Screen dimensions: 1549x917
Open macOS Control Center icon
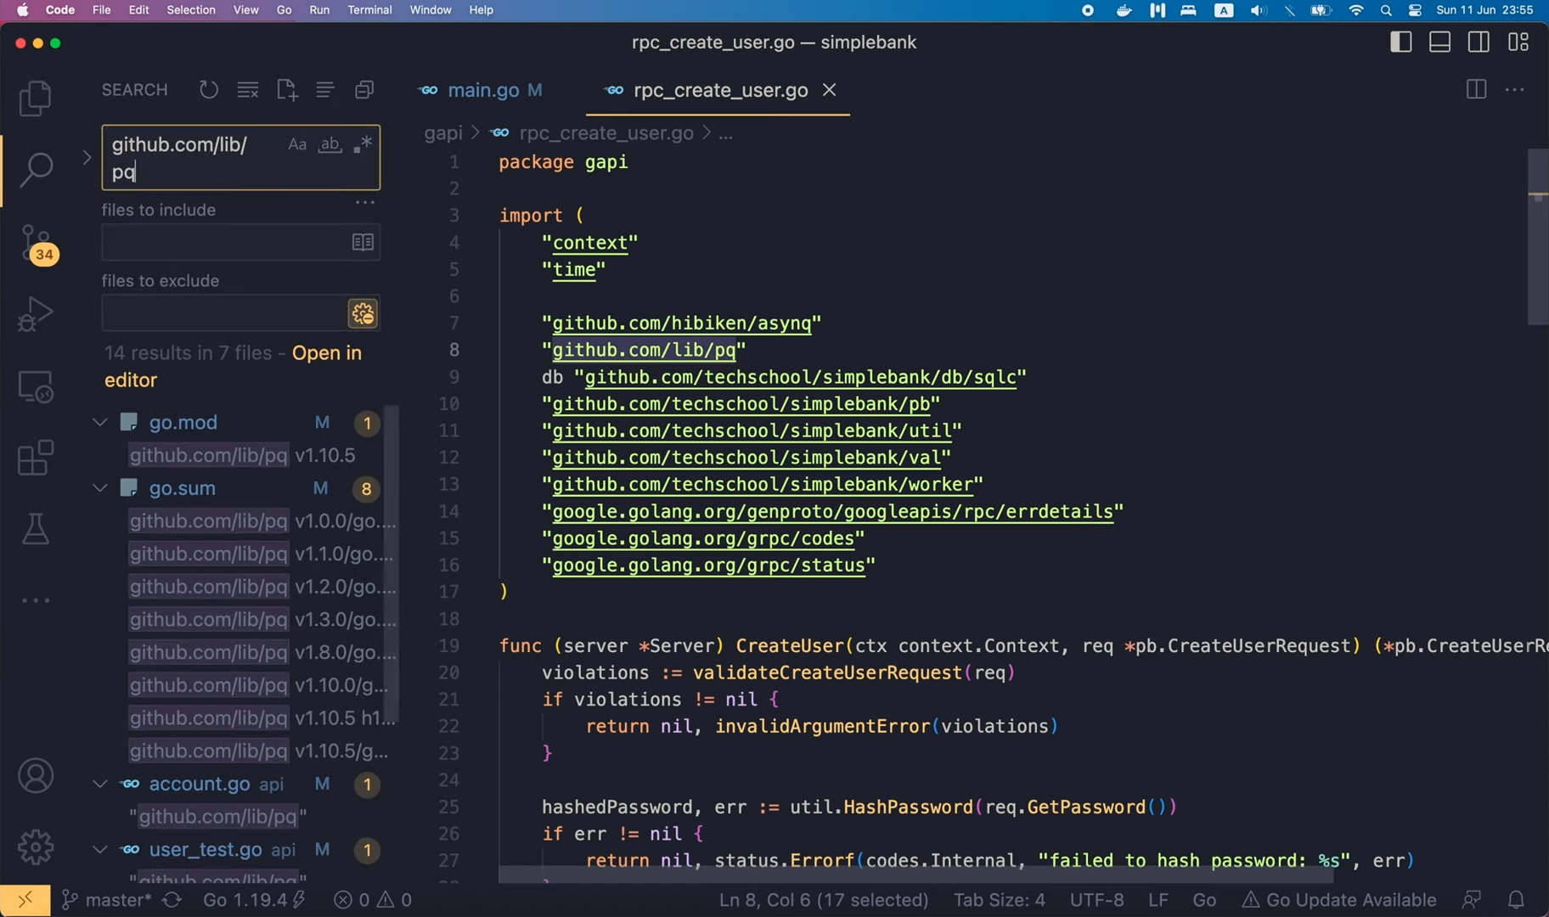[1415, 10]
